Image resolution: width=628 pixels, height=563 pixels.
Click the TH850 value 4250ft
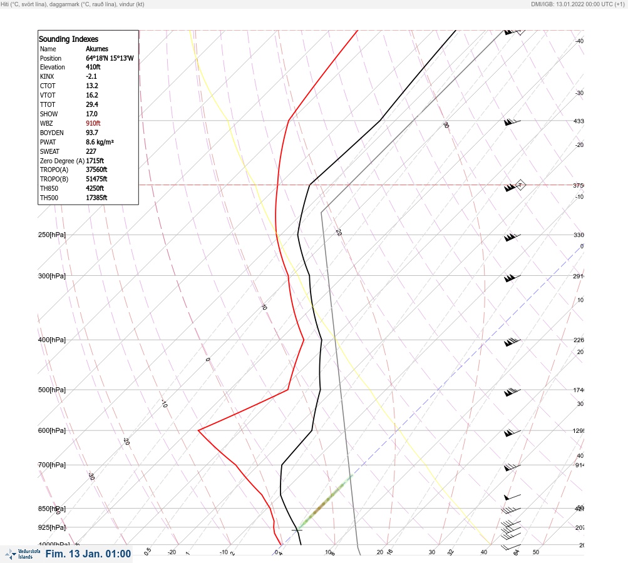(x=95, y=188)
